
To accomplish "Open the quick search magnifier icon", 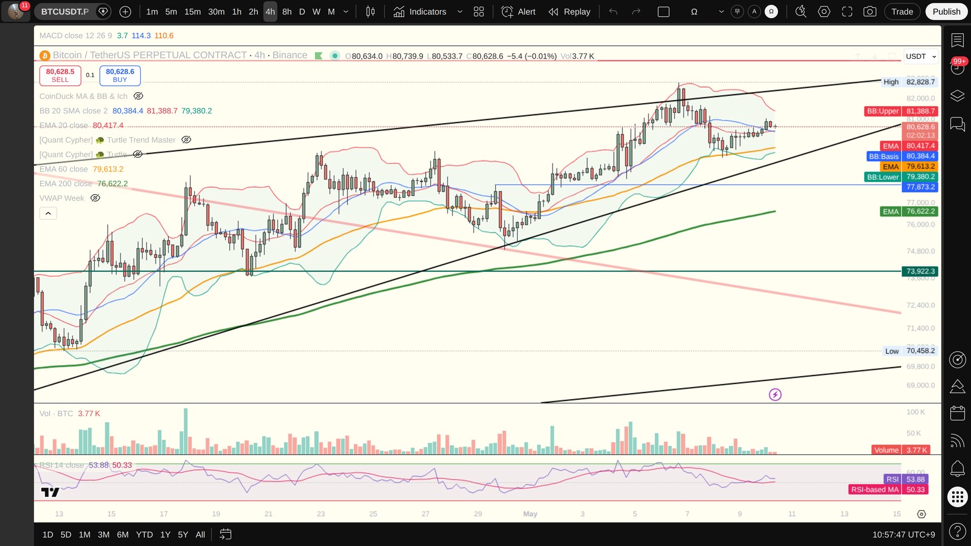I will coord(801,12).
